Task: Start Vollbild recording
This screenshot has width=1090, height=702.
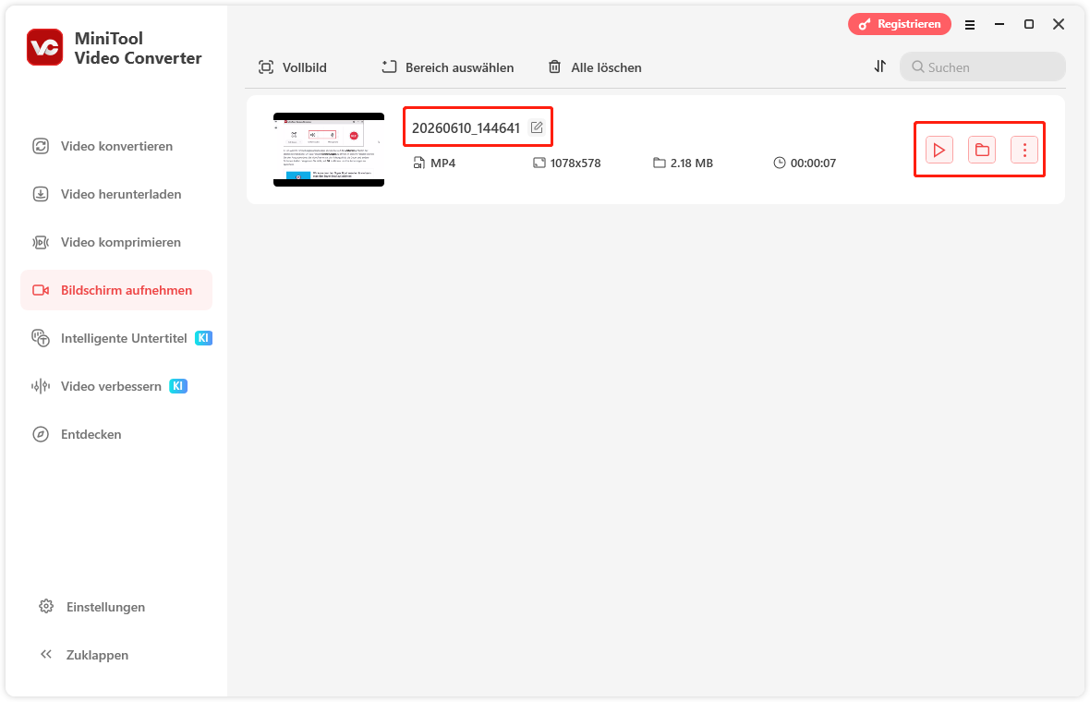Action: click(x=292, y=67)
